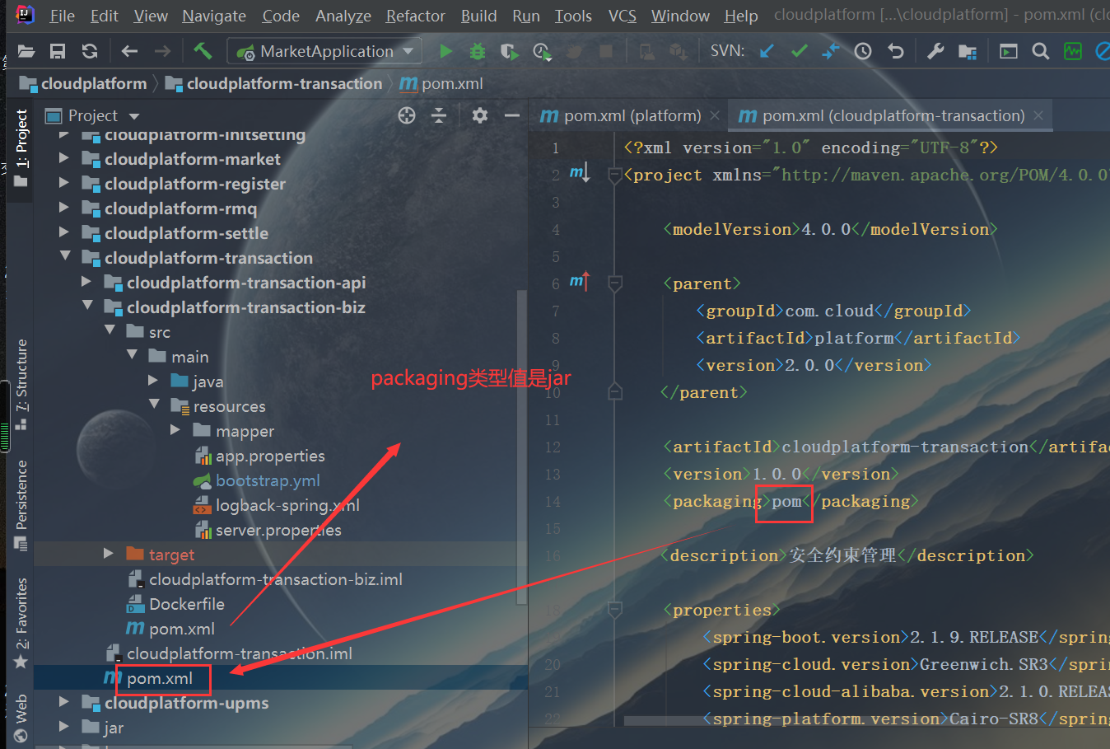Click the cloudplatform-transaction breadcrumb
This screenshot has width=1110, height=749.
(274, 83)
